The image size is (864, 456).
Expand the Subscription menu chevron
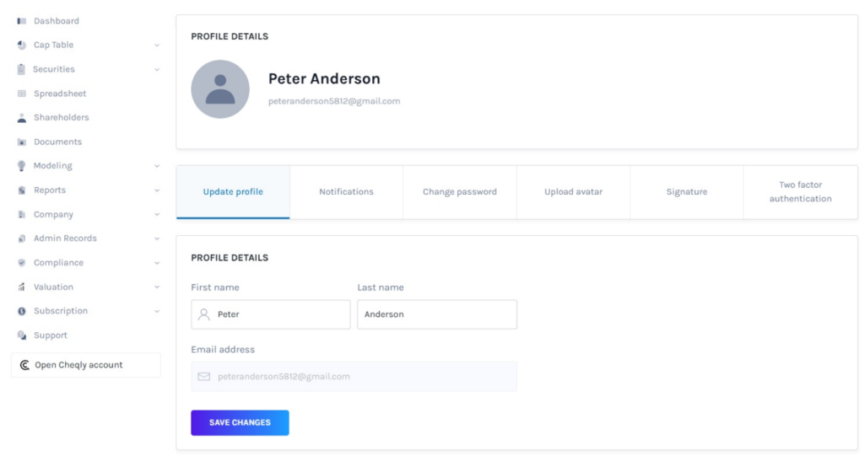tap(157, 311)
